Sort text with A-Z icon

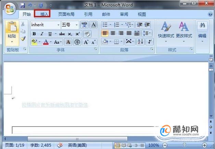[141, 42]
